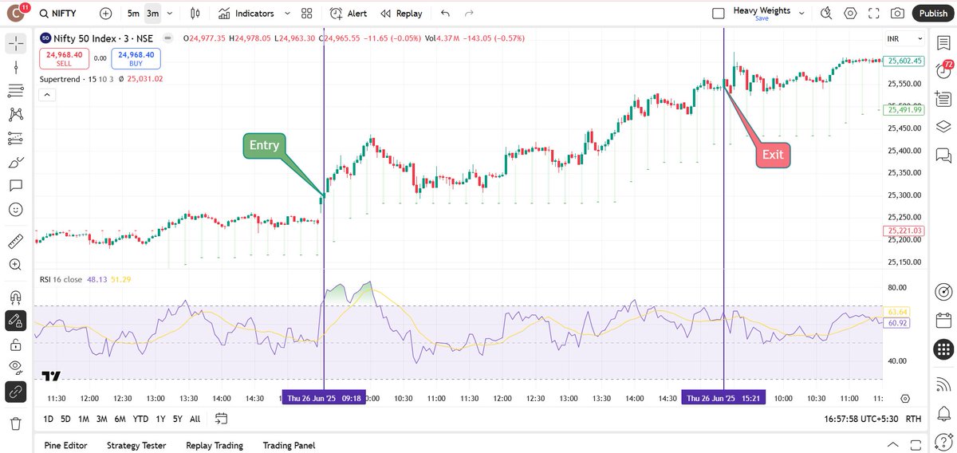Open the object tree layers icon
This screenshot has width=957, height=453.
(944, 126)
